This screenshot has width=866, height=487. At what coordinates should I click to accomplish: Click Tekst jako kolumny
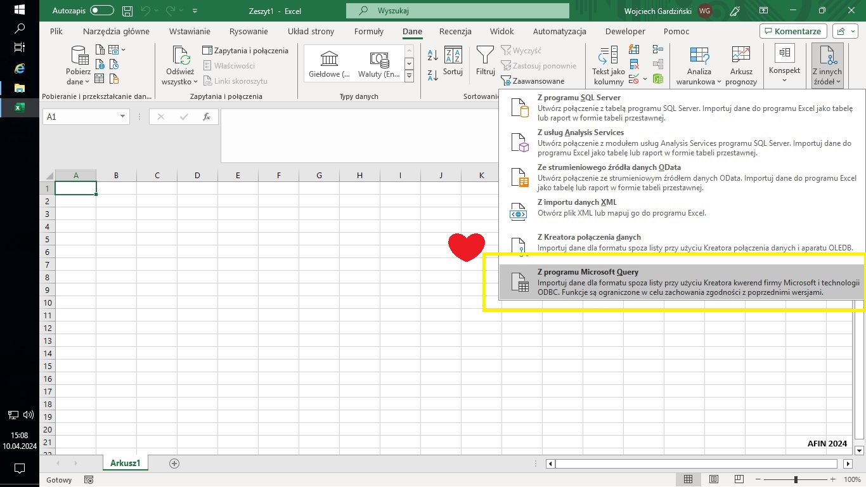609,66
